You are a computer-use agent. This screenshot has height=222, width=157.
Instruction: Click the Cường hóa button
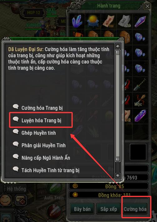tap(135, 209)
